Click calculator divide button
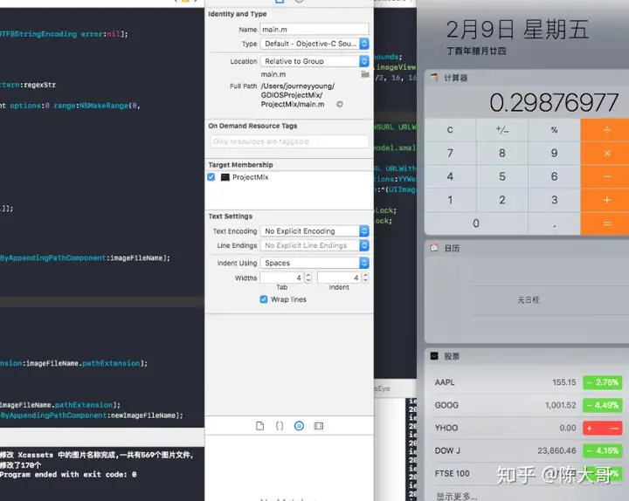 click(x=606, y=130)
